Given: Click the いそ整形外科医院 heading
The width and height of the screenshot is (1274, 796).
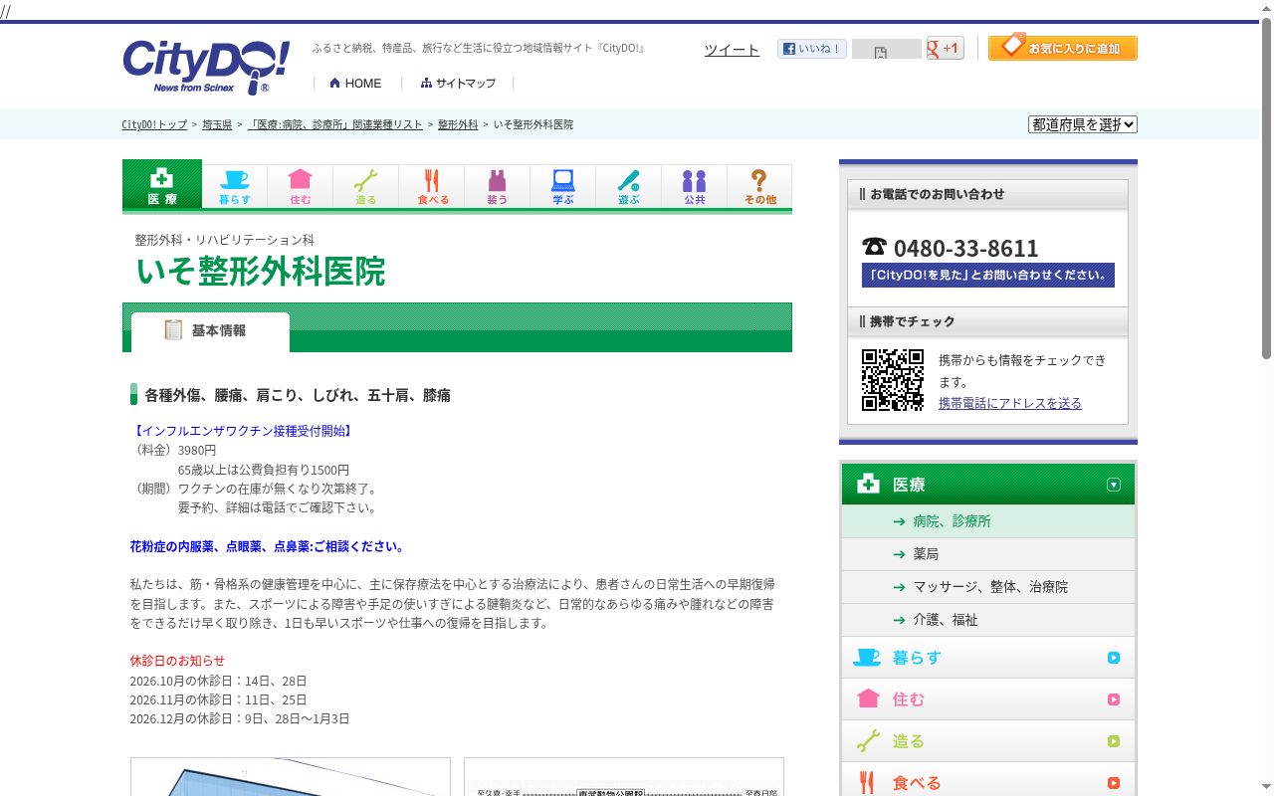Looking at the screenshot, I should tap(261, 272).
